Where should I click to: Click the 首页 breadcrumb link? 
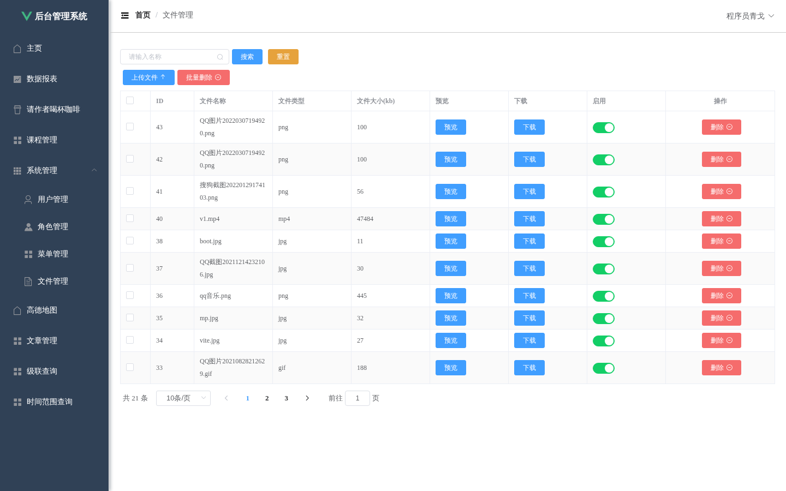pos(143,15)
